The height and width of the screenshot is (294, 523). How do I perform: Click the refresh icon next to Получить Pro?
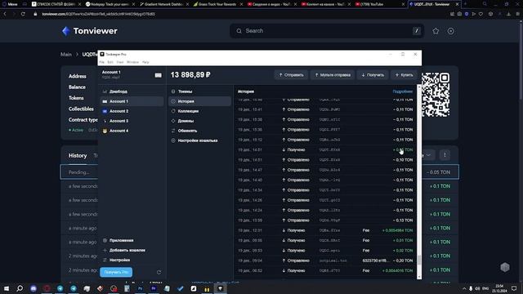pos(159,272)
